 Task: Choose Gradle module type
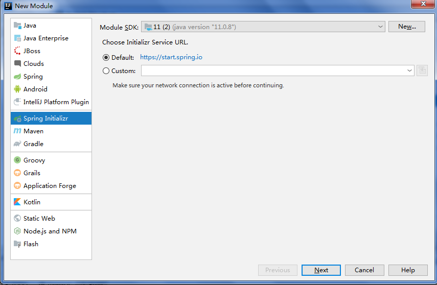[x=51, y=144]
